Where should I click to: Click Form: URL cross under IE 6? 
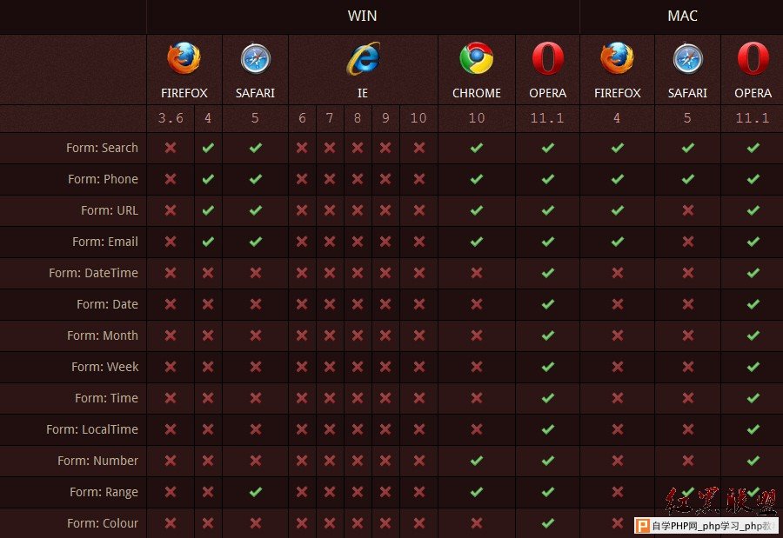302,210
